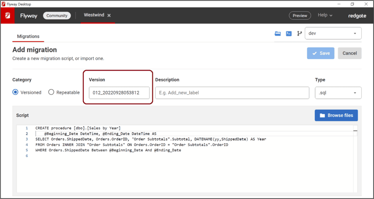Click the Cancel button

coord(350,53)
